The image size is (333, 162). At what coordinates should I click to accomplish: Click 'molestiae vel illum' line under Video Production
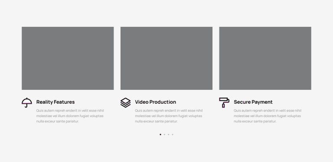click(x=169, y=116)
